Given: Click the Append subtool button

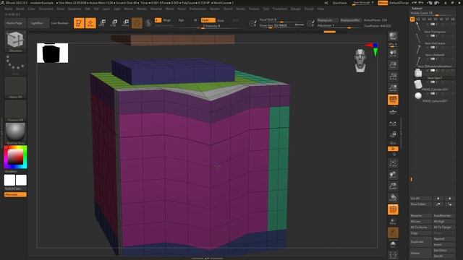Looking at the screenshot, I should coord(443,239).
